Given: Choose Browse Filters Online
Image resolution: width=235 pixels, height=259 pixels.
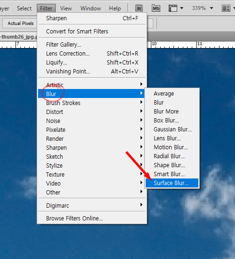Looking at the screenshot, I should point(92,218).
